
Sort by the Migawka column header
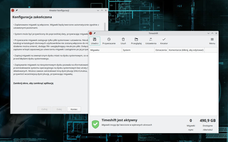tap(105, 50)
